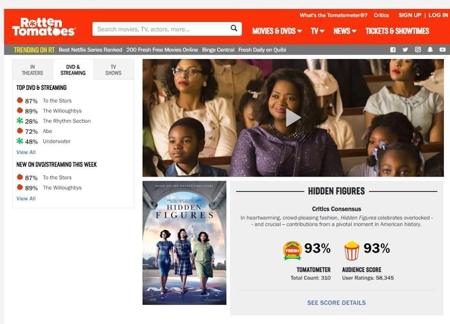Click See Score Details link
This screenshot has width=450, height=324.
(x=337, y=303)
